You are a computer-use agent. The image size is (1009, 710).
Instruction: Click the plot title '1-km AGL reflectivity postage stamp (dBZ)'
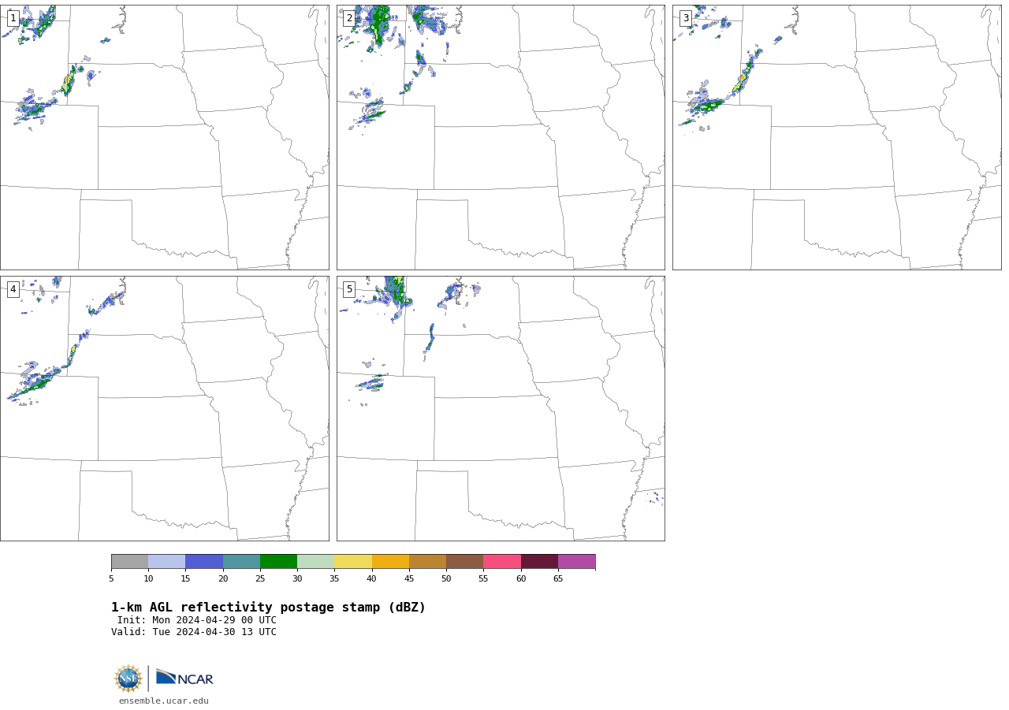click(x=268, y=608)
